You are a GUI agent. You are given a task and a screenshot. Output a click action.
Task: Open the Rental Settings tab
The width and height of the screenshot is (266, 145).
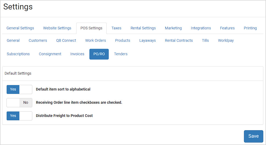[143, 28]
